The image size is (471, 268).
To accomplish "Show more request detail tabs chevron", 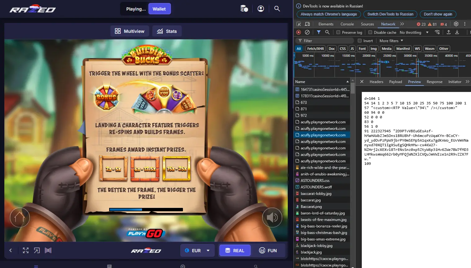I will tap(468, 81).
